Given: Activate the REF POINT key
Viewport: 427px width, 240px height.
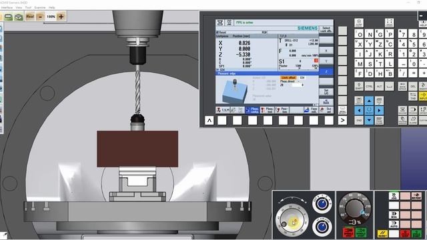Looking at the screenshot, I should click(416, 196).
